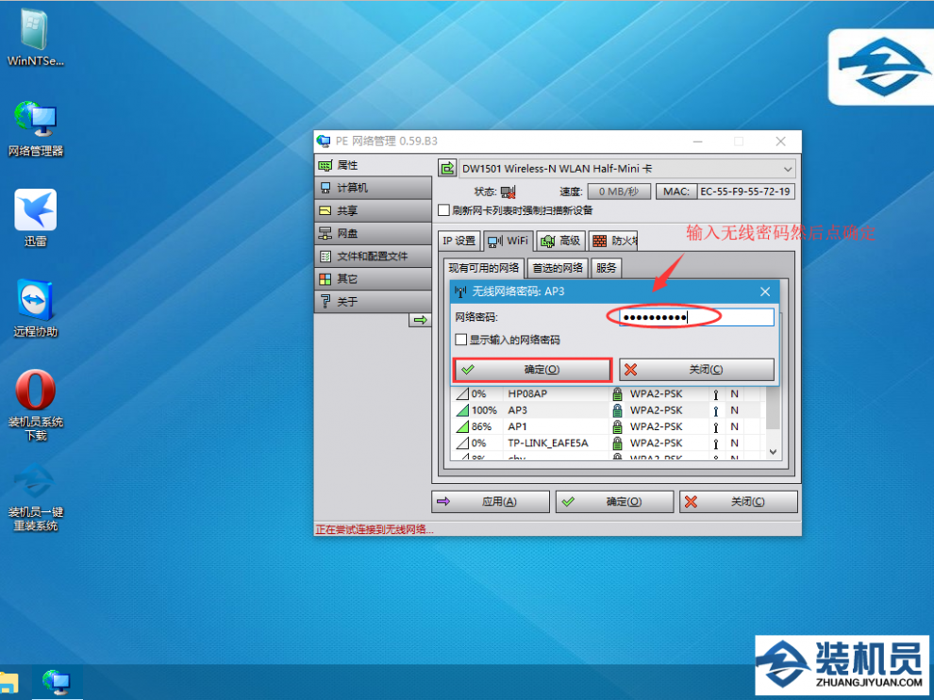
Task: Confirm password with 确定(O) in dialog
Action: 532,370
